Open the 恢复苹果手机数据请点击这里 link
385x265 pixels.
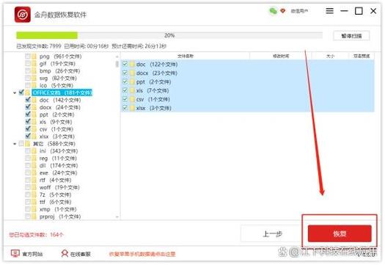click(x=142, y=254)
